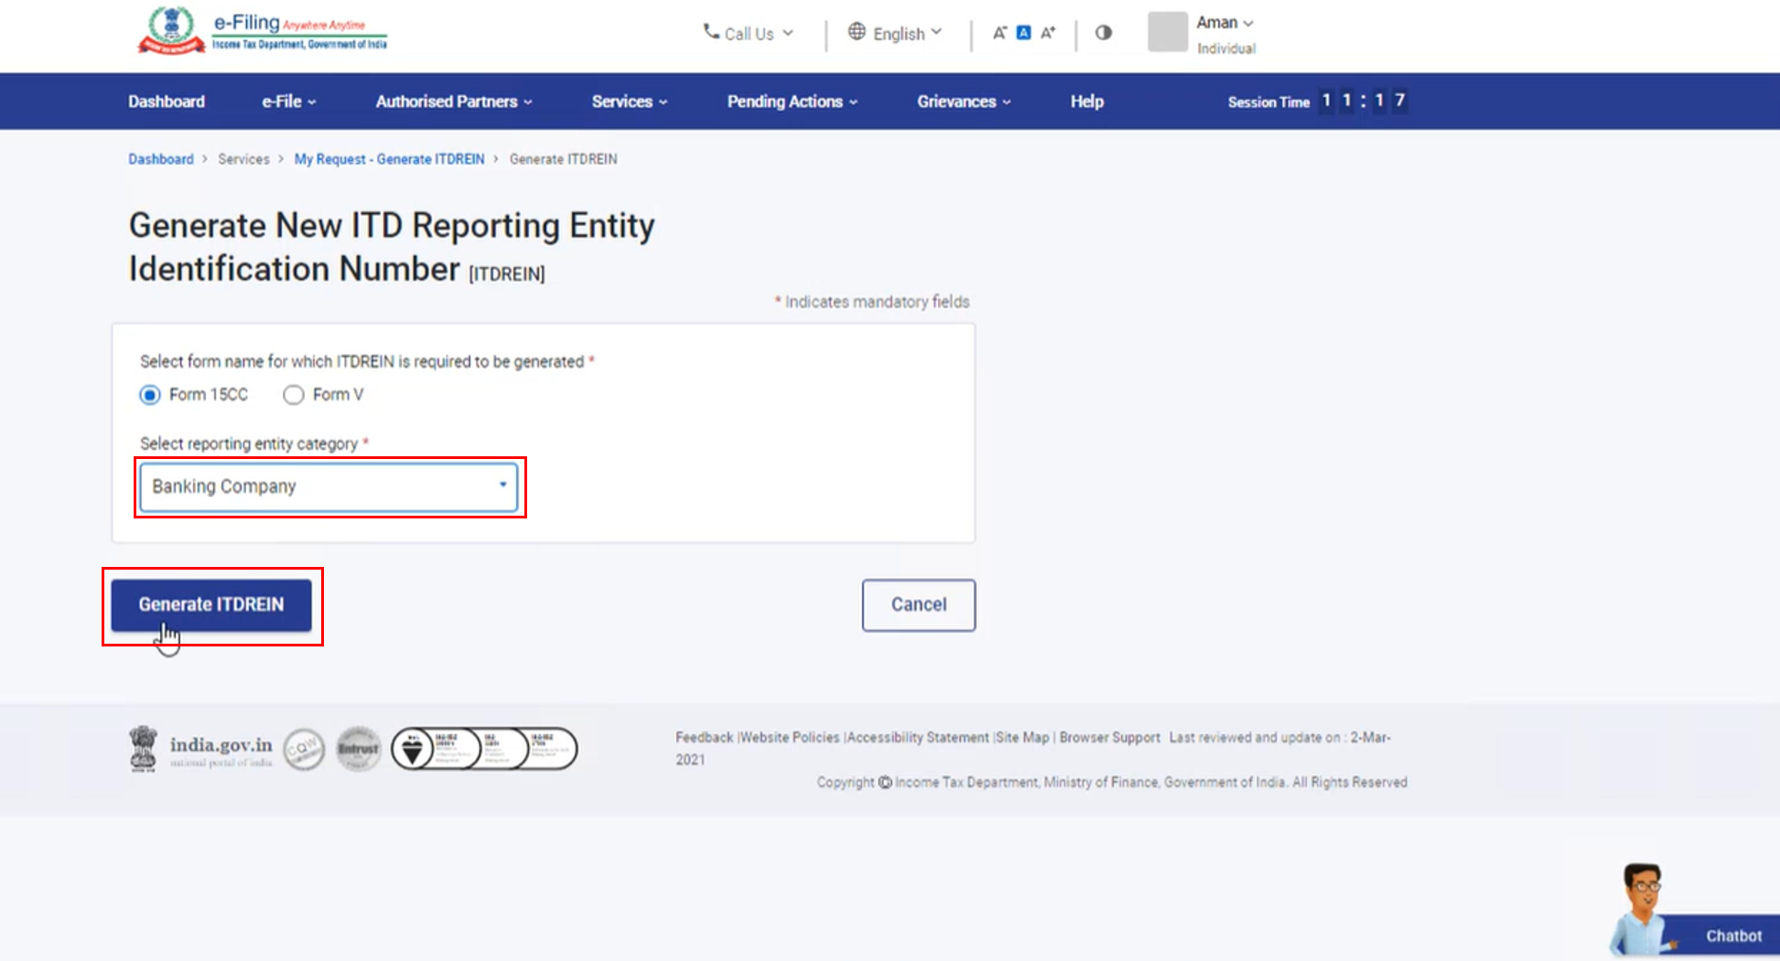Increase font size with the A+ icon
The width and height of the screenshot is (1780, 961).
tap(1049, 33)
